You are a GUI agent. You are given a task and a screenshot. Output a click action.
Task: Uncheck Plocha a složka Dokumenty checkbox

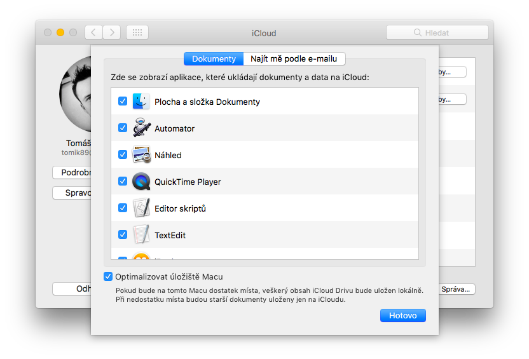(123, 101)
